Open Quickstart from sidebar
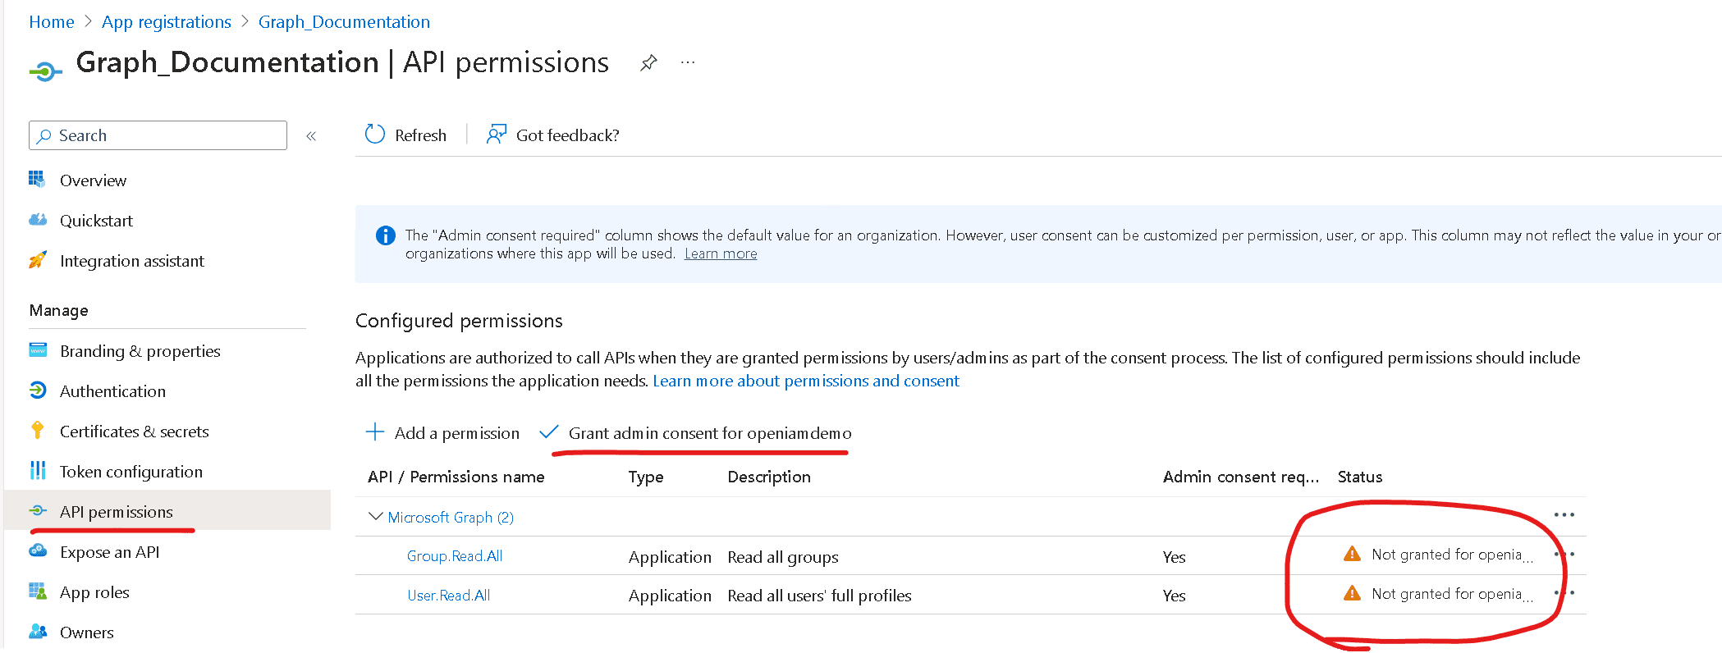Viewport: 1722px width, 653px height. pyautogui.click(x=96, y=221)
